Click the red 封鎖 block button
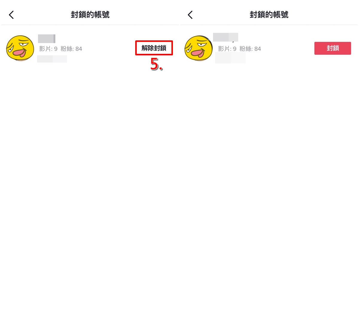This screenshot has height=314, width=359. (x=333, y=48)
